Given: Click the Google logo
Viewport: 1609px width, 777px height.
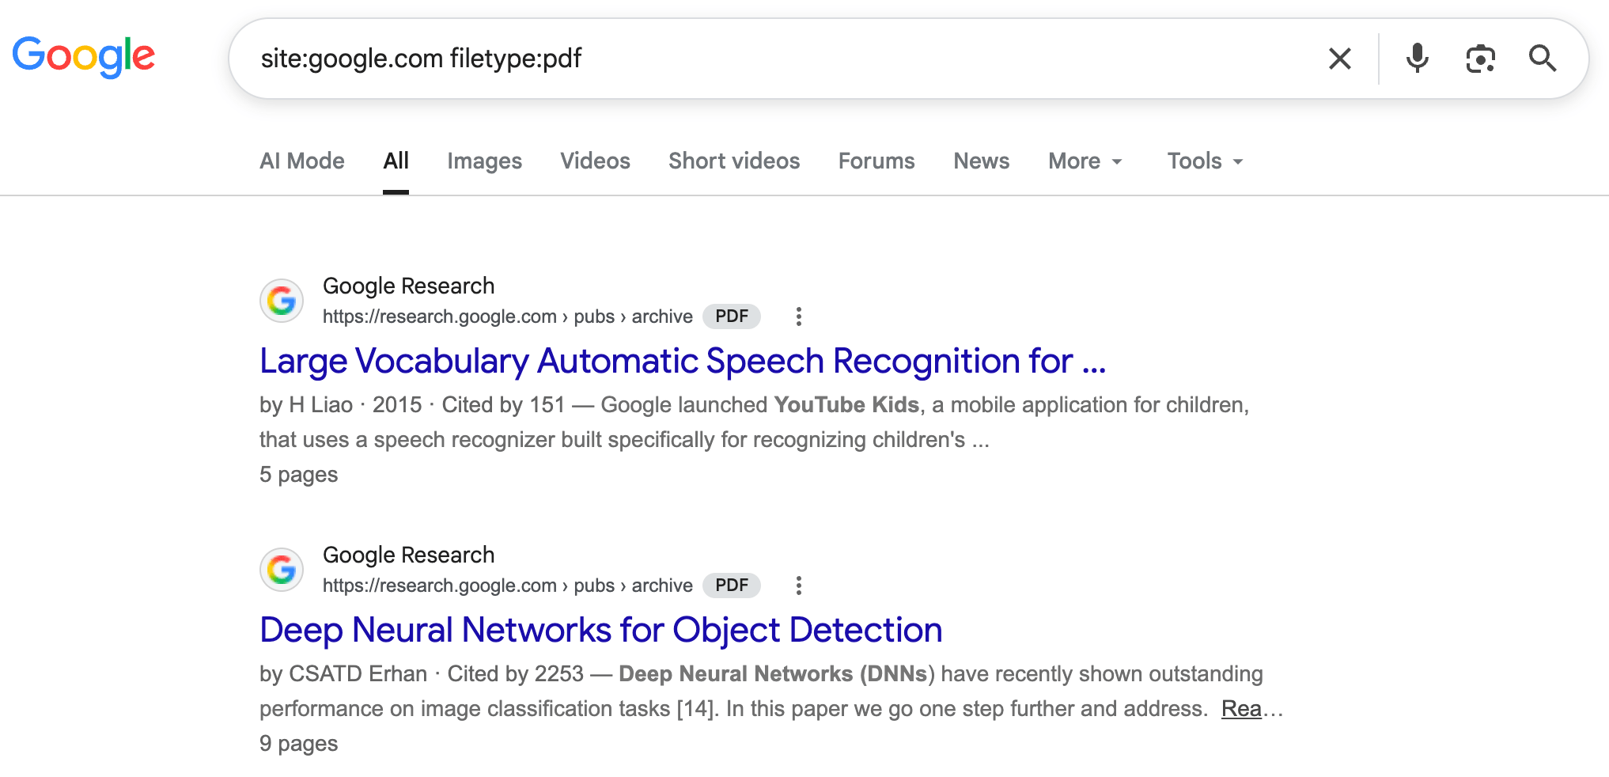Looking at the screenshot, I should click(x=83, y=57).
